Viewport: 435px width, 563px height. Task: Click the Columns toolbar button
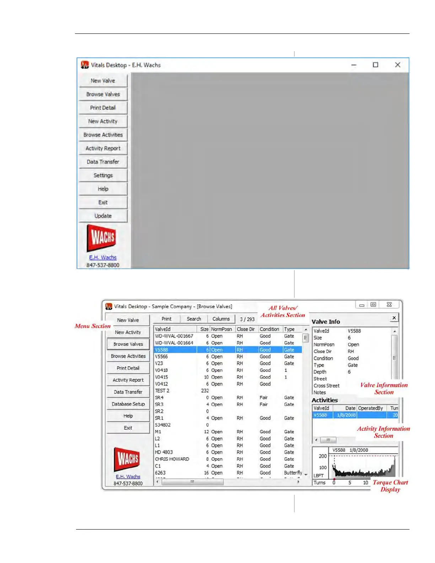[x=221, y=319]
